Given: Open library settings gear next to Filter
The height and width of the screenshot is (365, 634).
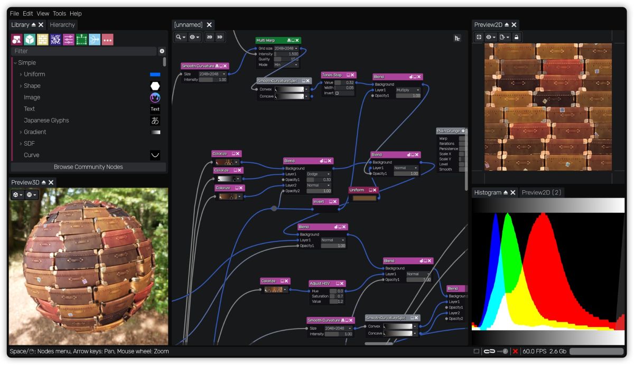Looking at the screenshot, I should tap(162, 51).
